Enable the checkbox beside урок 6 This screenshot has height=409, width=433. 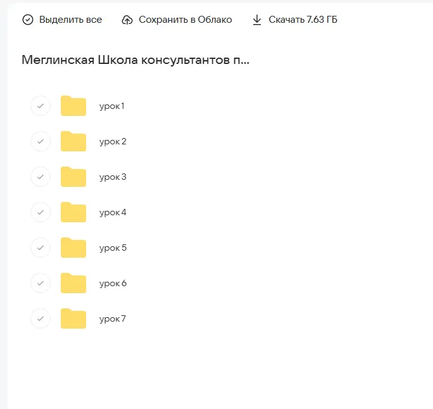click(41, 283)
